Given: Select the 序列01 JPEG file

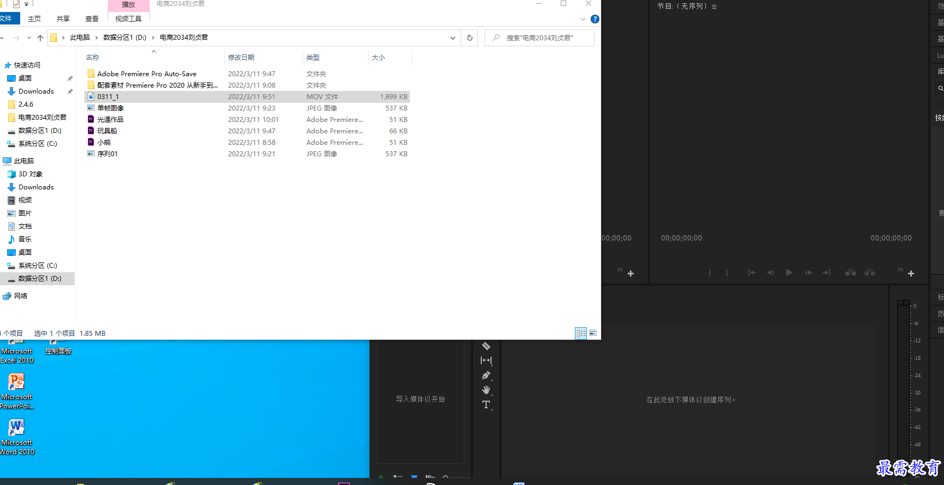Looking at the screenshot, I should point(247,154).
